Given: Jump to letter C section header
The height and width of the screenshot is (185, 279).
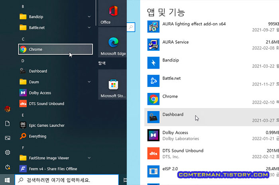Looking at the screenshot, I should point(23,39).
